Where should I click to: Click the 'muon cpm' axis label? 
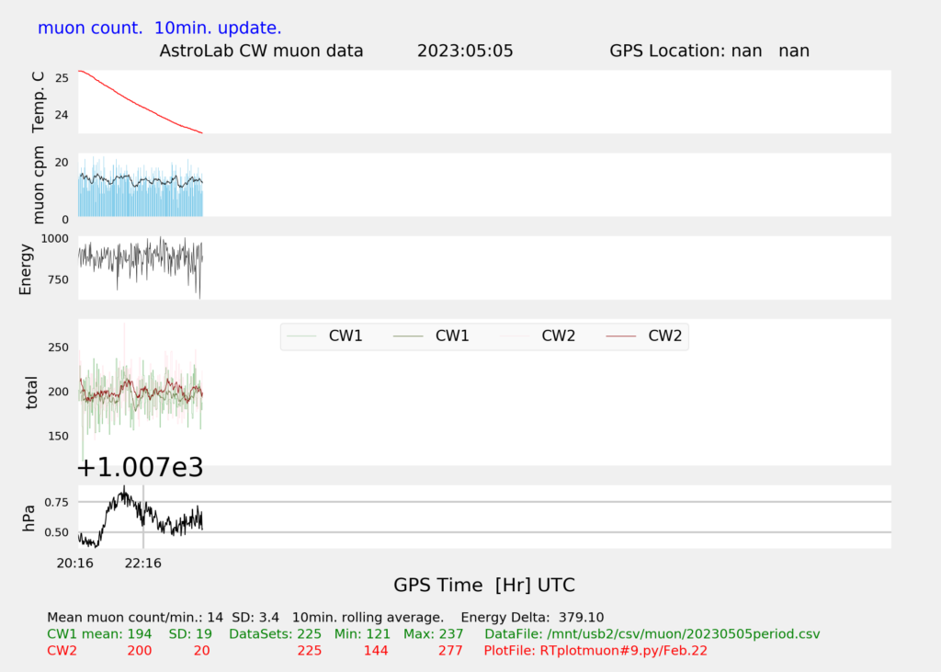point(38,185)
